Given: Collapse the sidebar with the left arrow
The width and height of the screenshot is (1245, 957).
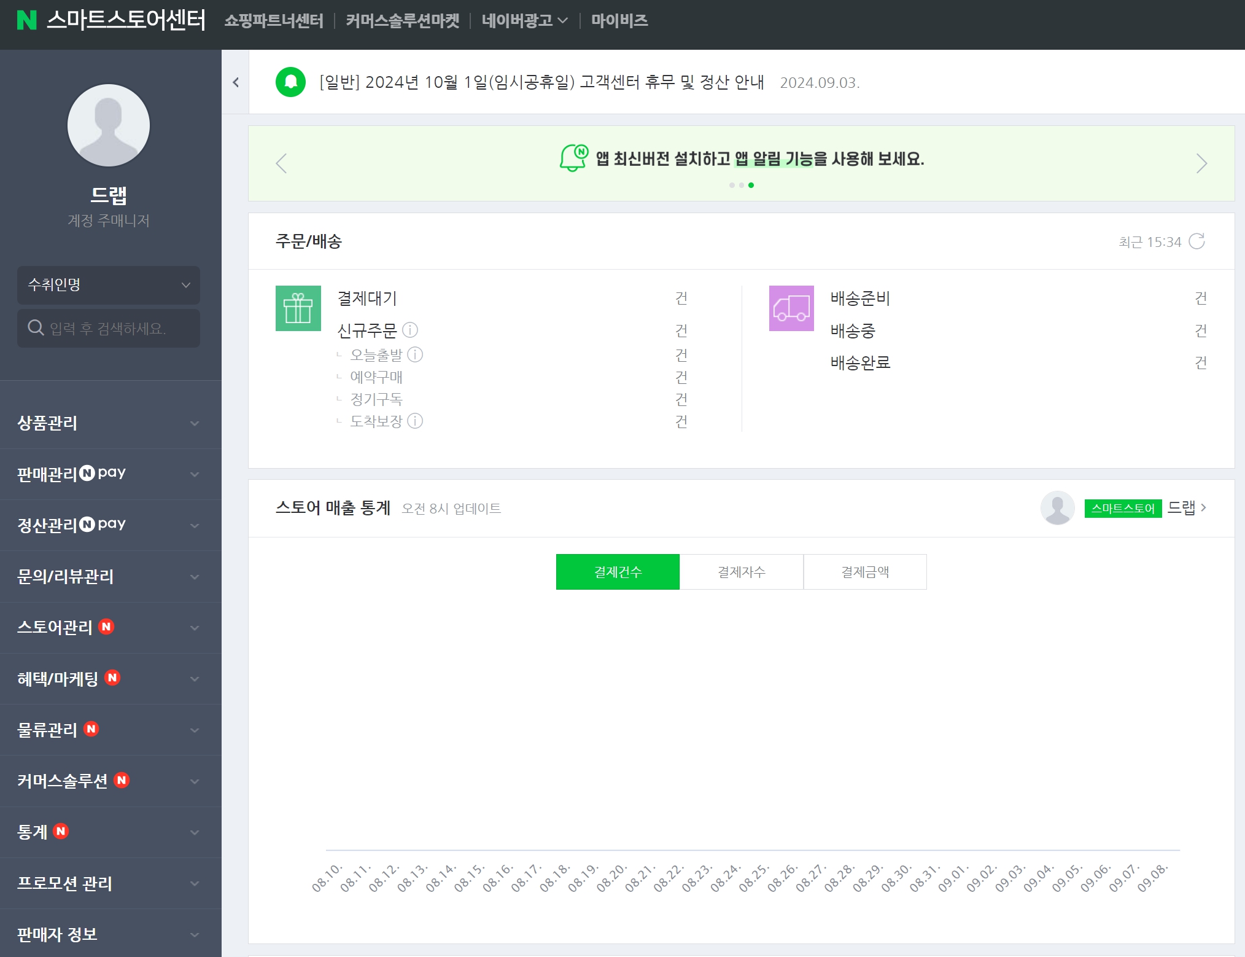Looking at the screenshot, I should [x=236, y=82].
